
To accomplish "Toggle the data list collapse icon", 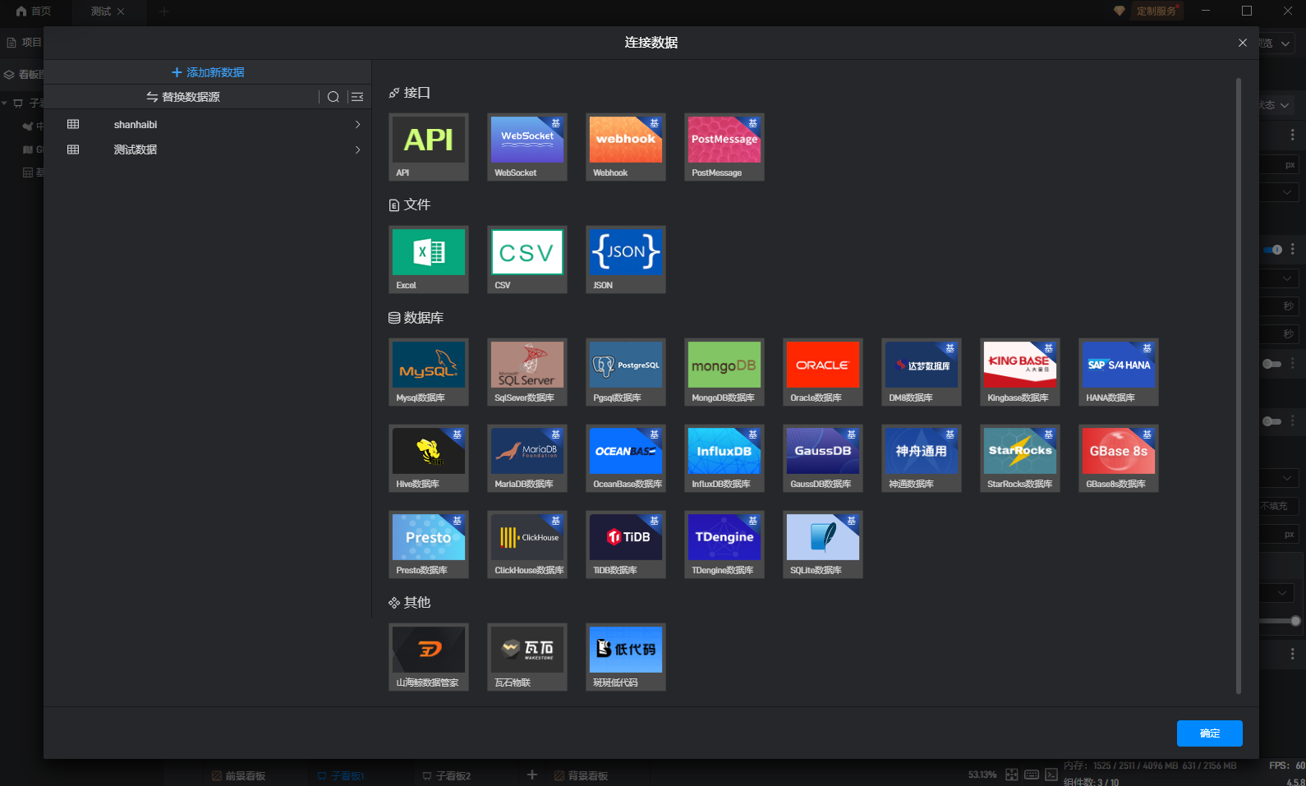I will pos(357,97).
